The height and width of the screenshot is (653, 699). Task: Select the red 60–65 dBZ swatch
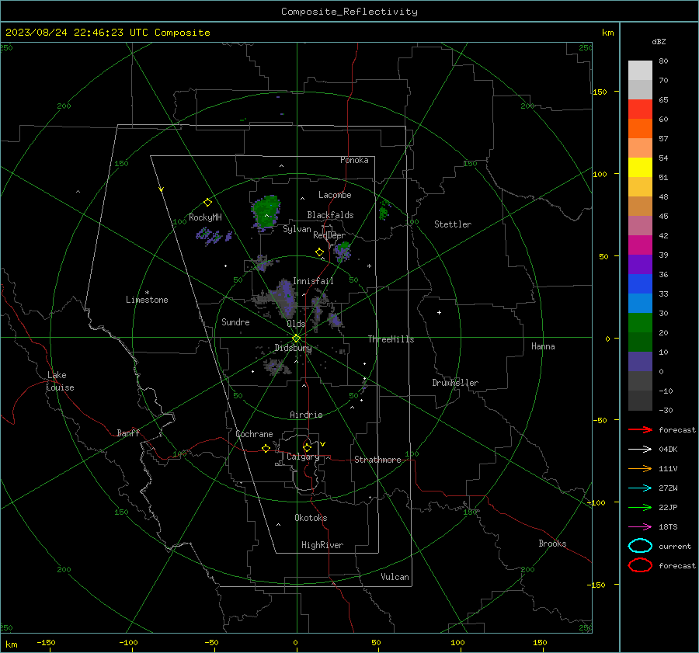coord(640,109)
